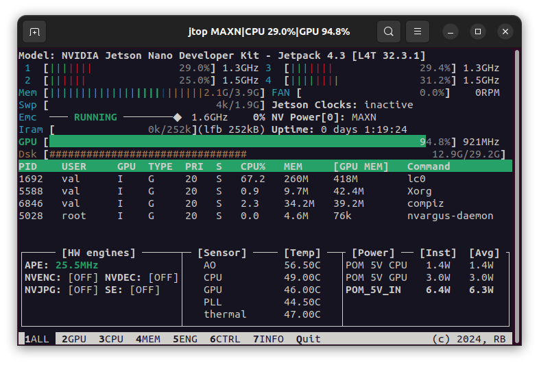Viewport: 539px width, 365px height.
Task: Click the GPU MEM column header
Action: (x=361, y=166)
